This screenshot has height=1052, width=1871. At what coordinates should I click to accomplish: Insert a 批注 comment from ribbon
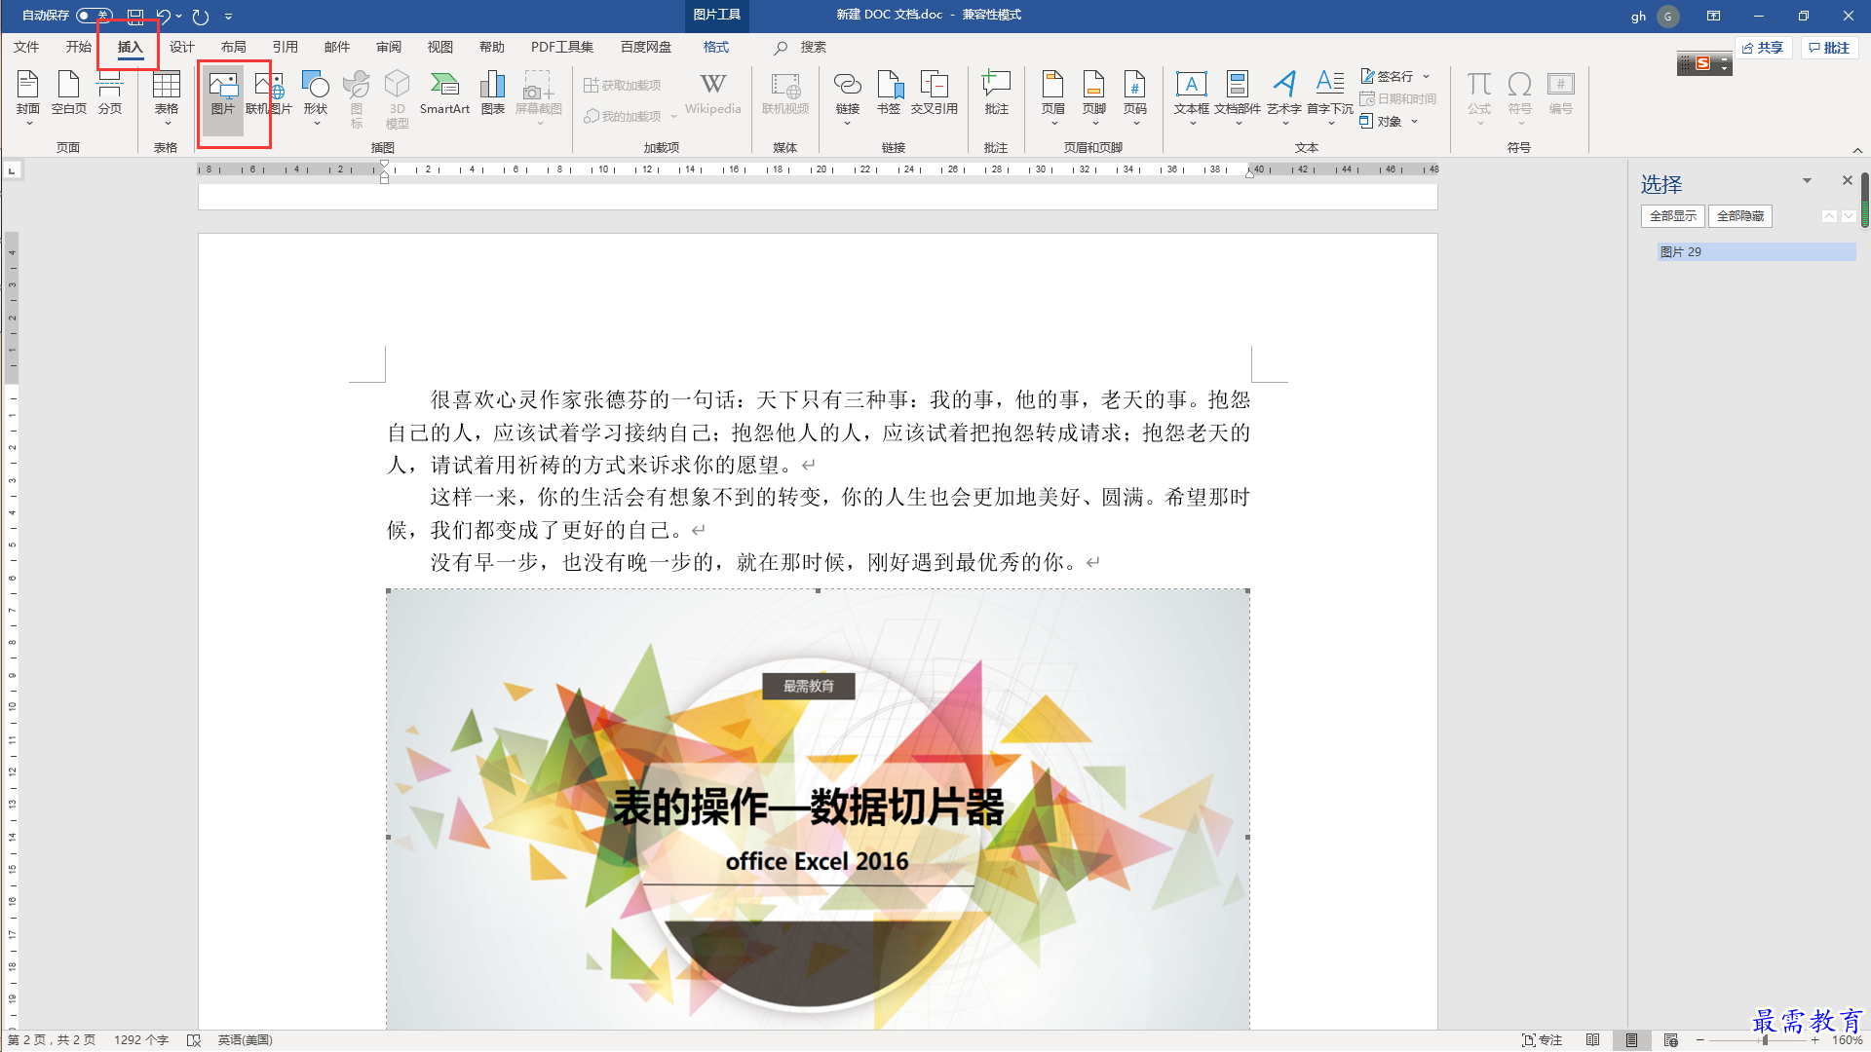pos(996,94)
